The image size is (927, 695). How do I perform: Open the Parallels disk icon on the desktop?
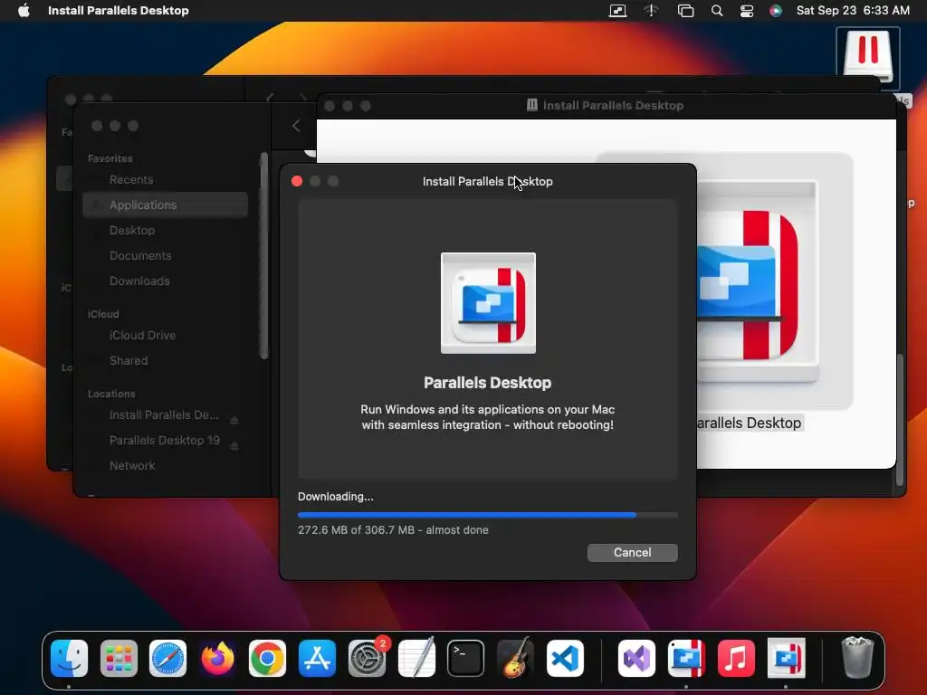(868, 57)
